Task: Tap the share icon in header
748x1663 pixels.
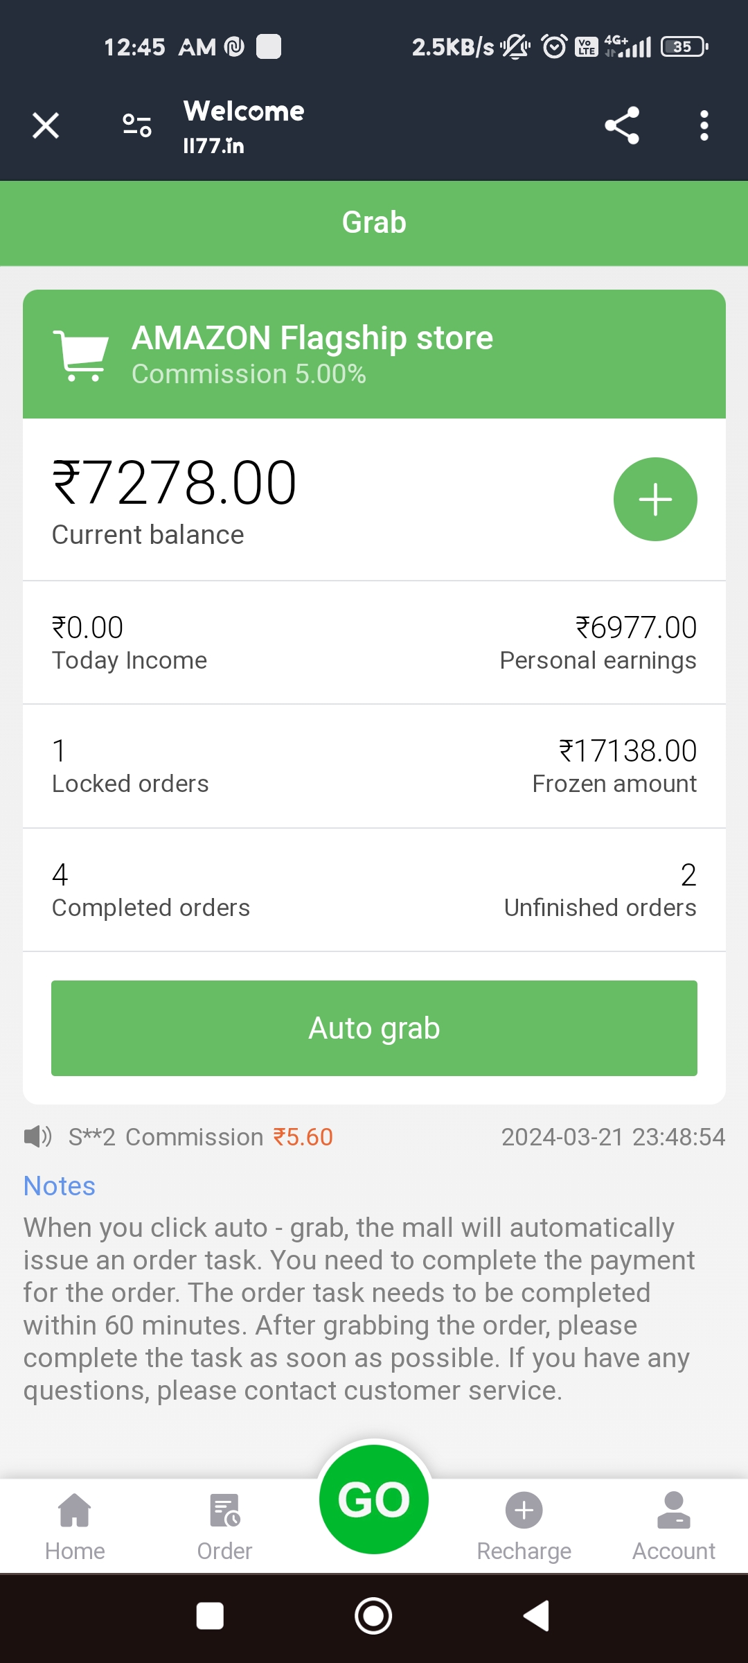Action: click(x=622, y=125)
